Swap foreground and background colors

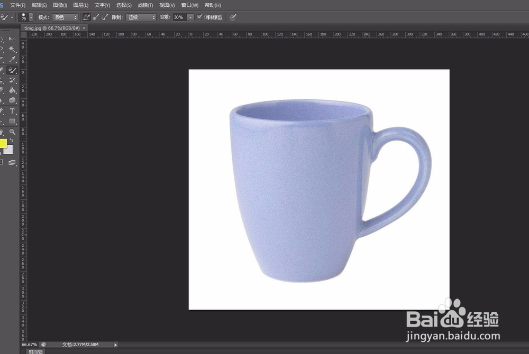pos(12,140)
